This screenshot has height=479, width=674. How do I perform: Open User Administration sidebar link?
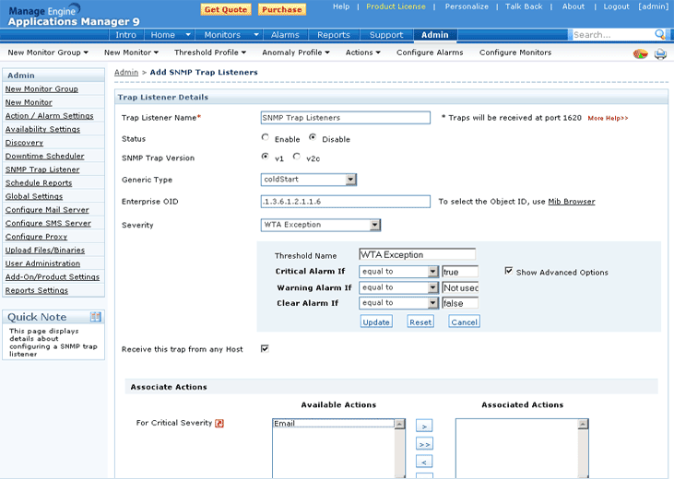[42, 263]
